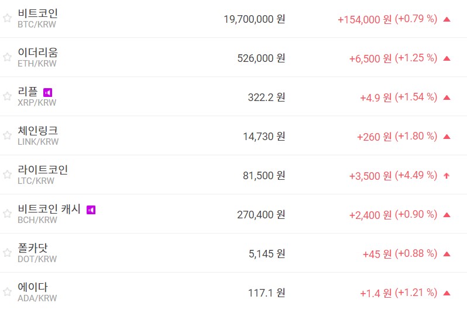This screenshot has width=467, height=310.
Task: Star the ADA/KRW listing
Action: (7, 292)
